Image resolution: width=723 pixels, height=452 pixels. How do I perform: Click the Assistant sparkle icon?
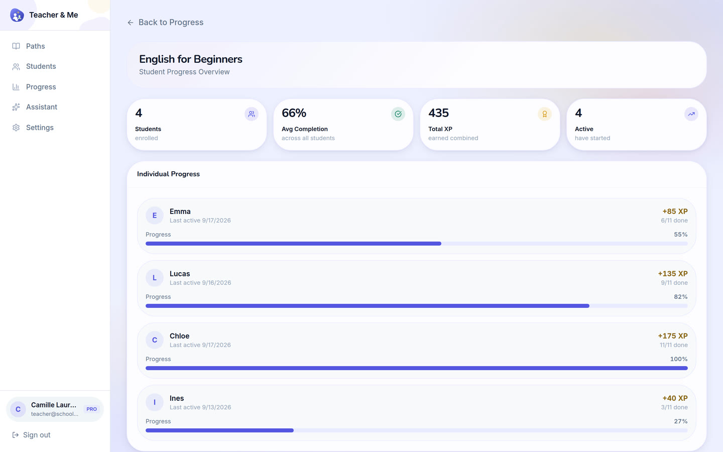coord(16,107)
